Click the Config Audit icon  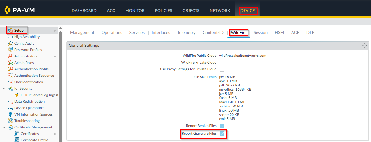click(10, 43)
